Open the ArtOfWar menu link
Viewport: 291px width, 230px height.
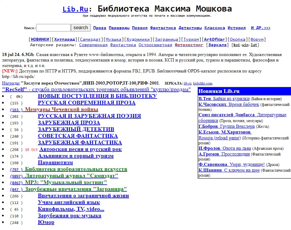click(214, 40)
